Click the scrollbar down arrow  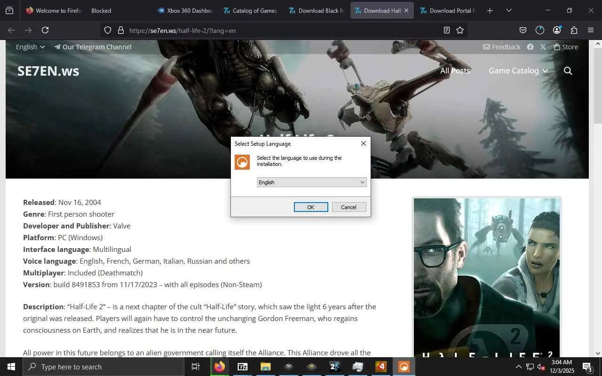coord(598,353)
